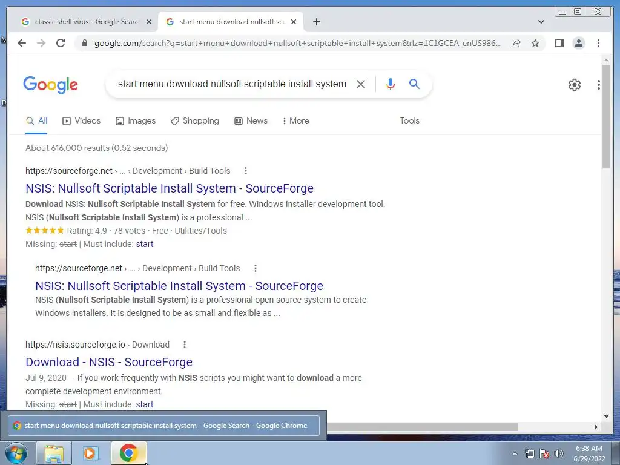Open the Windows Start orb
This screenshot has width=620, height=465.
[16, 453]
